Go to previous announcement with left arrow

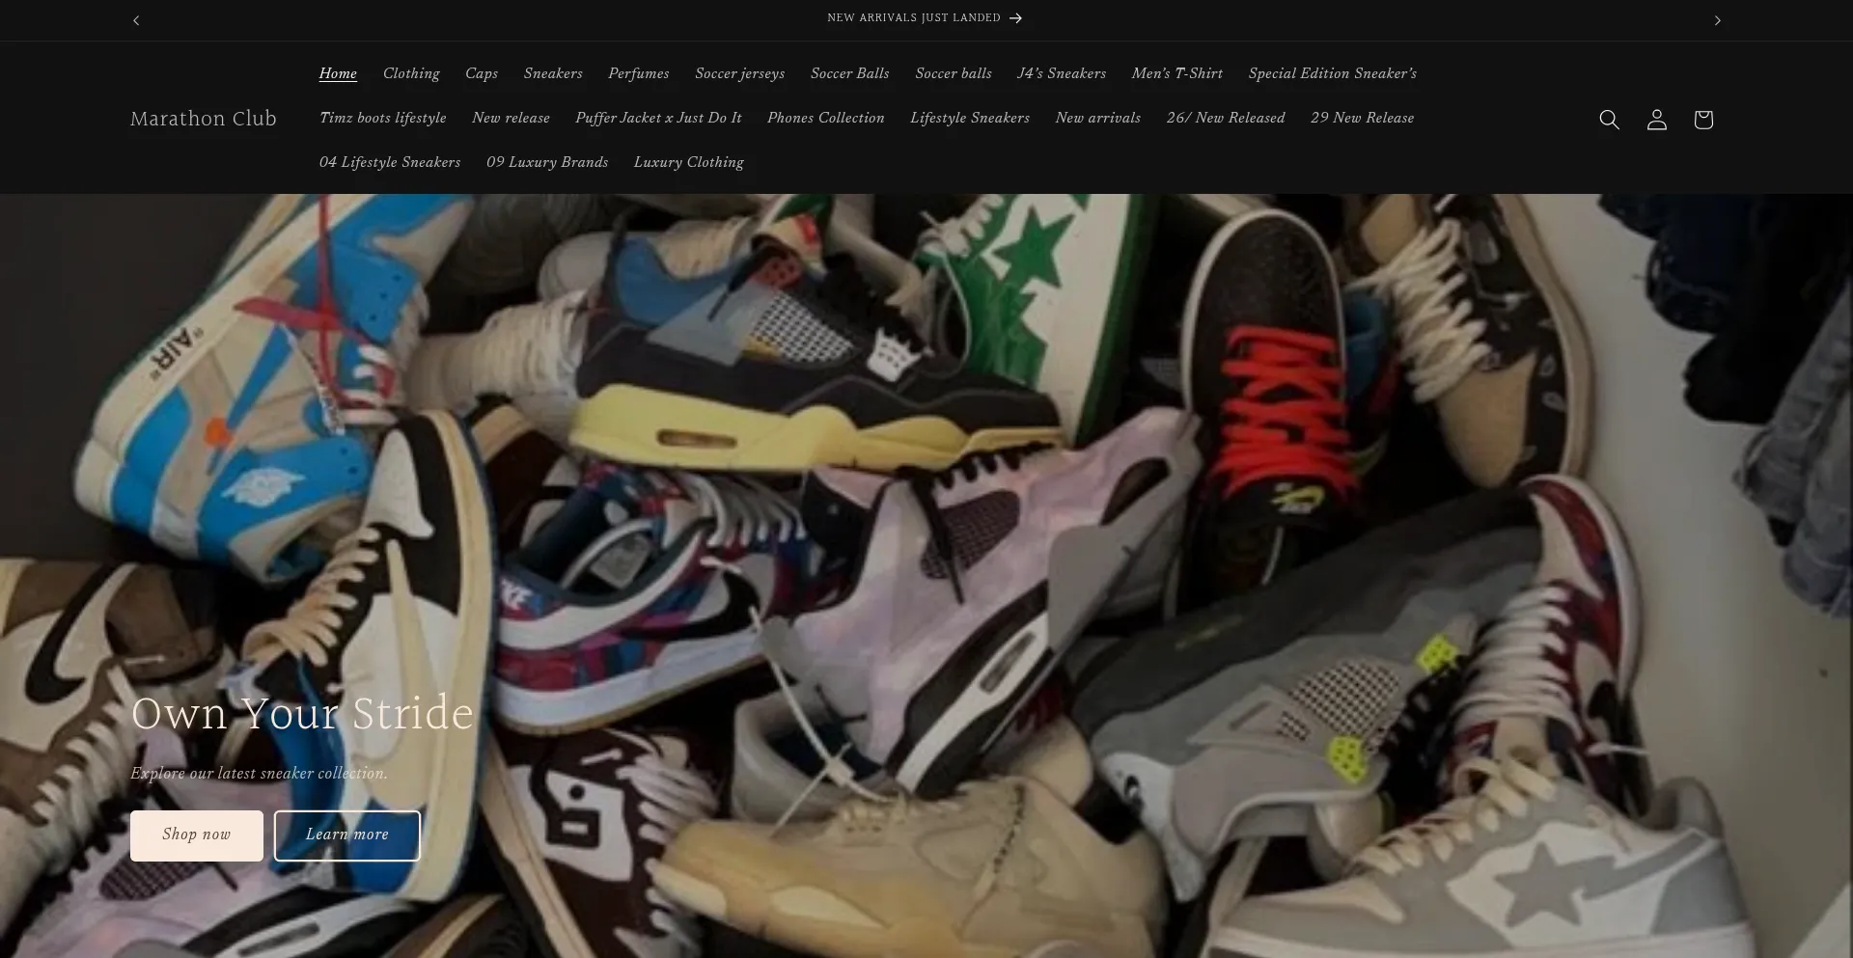(136, 20)
